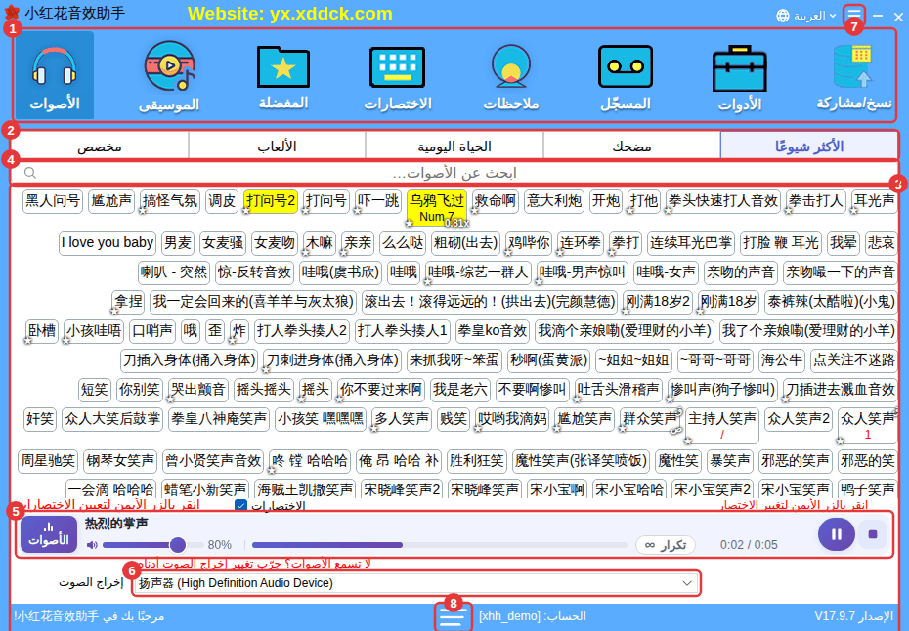Switch to the الأكثر شيوعًا tab
Viewport: 909px width, 631px height.
(x=808, y=146)
